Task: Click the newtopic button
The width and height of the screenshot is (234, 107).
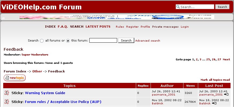Action: [x=15, y=78]
